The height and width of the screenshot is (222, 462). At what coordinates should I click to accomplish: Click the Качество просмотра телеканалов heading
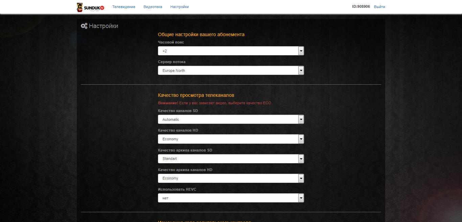(x=196, y=95)
